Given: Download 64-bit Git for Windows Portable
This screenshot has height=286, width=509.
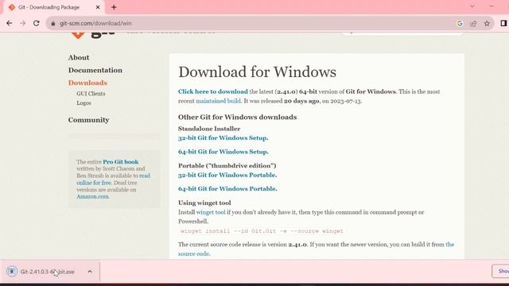Looking at the screenshot, I should (227, 189).
